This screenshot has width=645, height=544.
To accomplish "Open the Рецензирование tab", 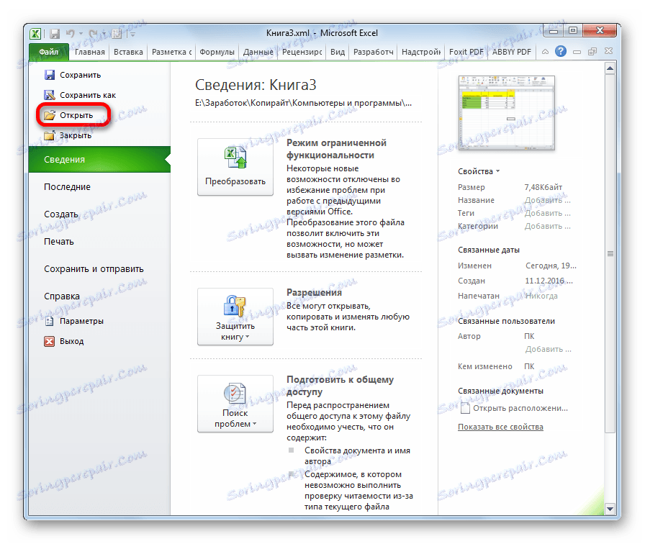I will point(302,53).
